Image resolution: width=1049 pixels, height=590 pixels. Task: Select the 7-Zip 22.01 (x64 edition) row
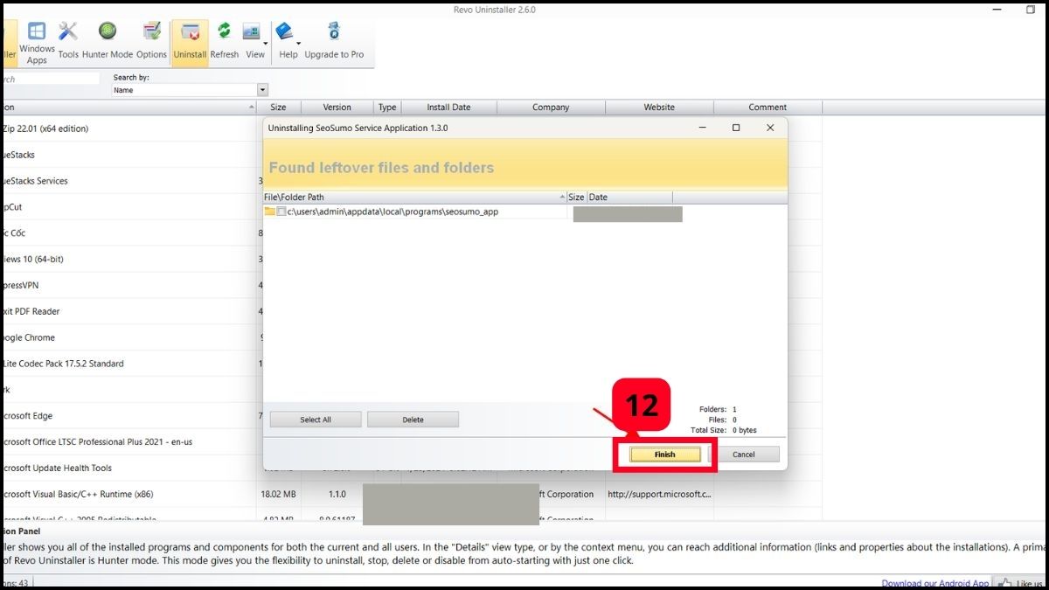[x=128, y=128]
